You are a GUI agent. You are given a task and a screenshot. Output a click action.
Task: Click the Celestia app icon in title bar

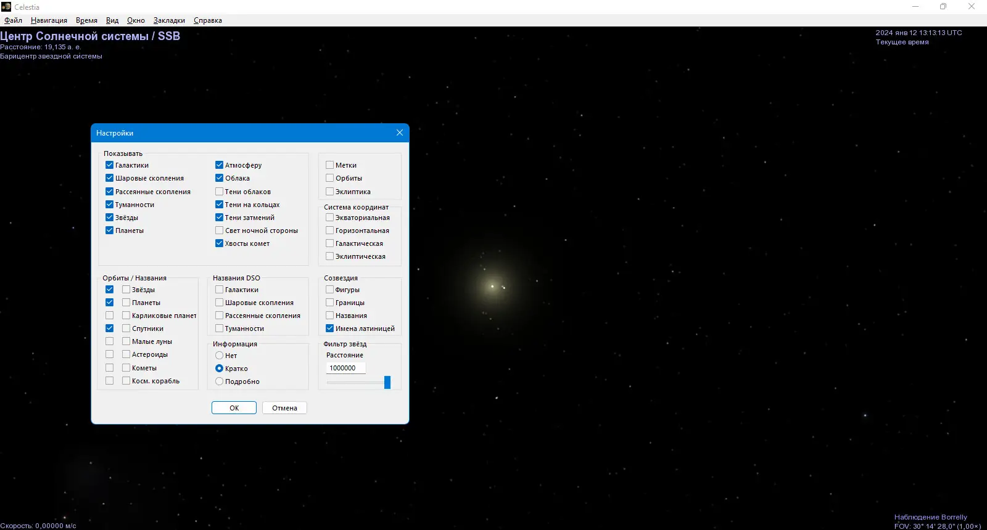click(6, 7)
